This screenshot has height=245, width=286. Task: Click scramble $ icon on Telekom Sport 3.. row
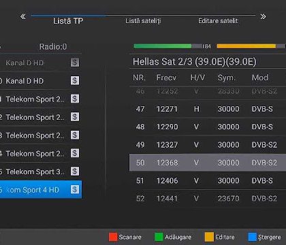(x=75, y=171)
